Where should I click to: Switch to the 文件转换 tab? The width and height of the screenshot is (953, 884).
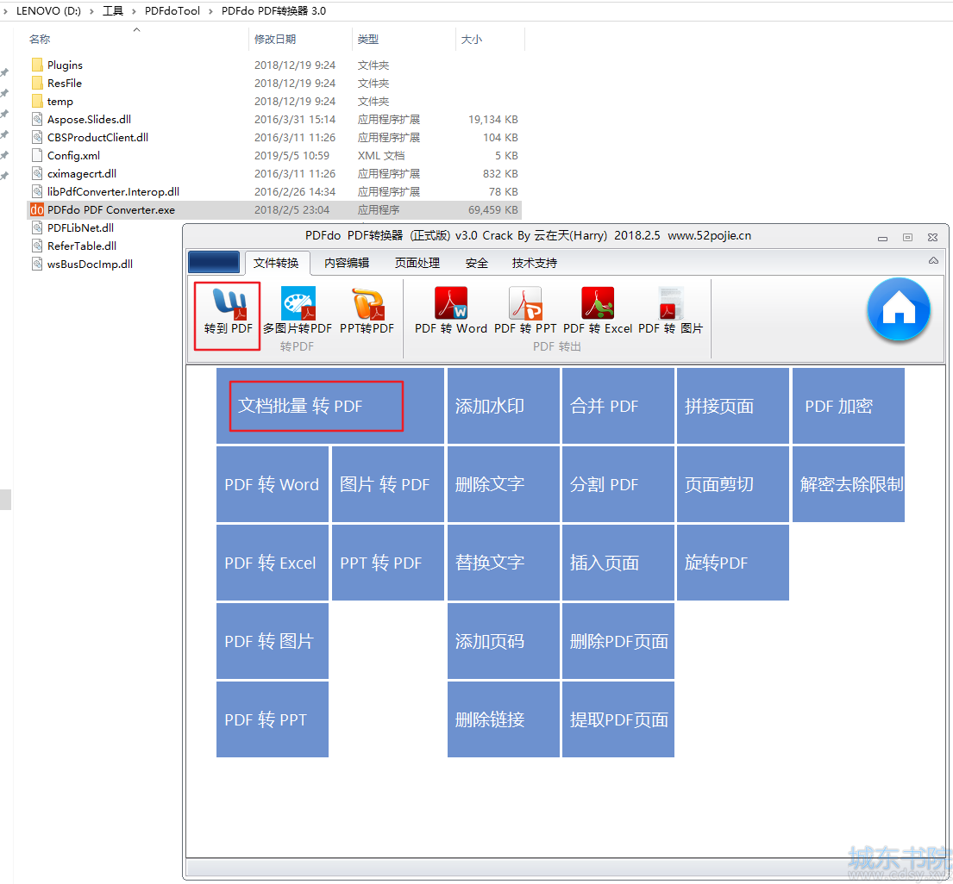276,263
